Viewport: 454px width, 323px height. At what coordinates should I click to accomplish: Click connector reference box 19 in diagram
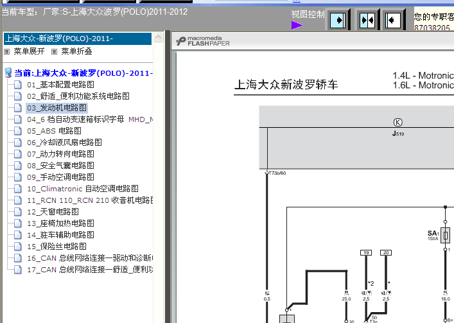point(366,253)
